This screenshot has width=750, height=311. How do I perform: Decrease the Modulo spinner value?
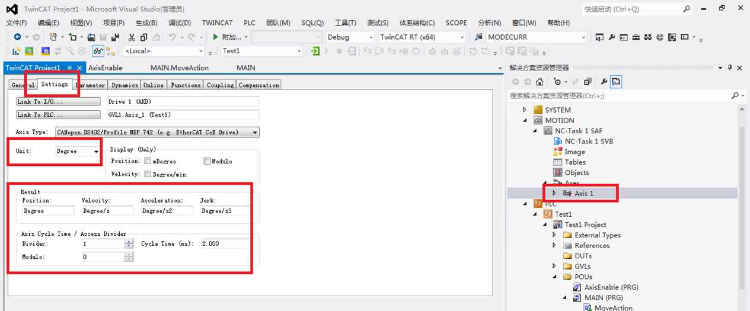click(129, 259)
